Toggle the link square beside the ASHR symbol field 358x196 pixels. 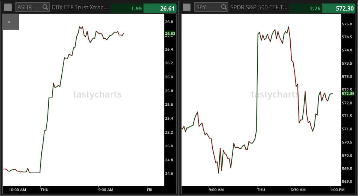tap(8, 7)
